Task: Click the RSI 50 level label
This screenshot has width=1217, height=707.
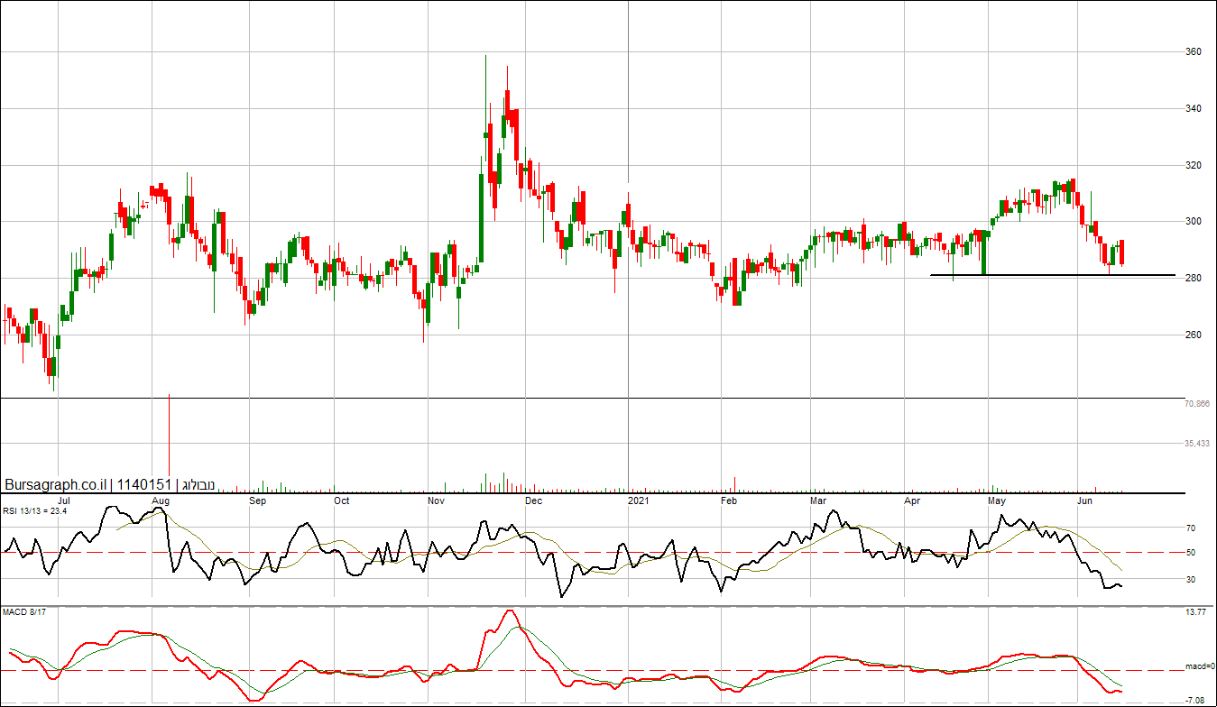Action: point(1190,553)
